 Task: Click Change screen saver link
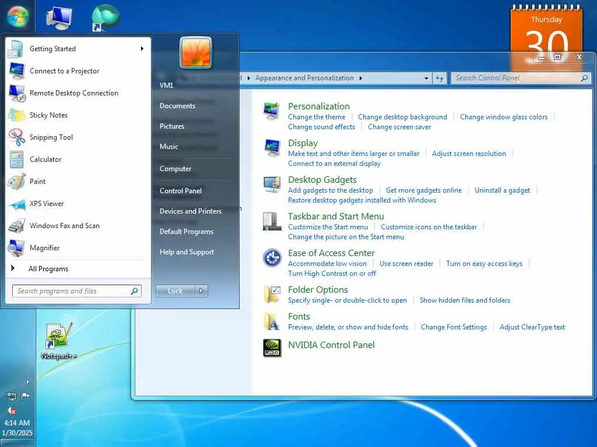coord(399,127)
